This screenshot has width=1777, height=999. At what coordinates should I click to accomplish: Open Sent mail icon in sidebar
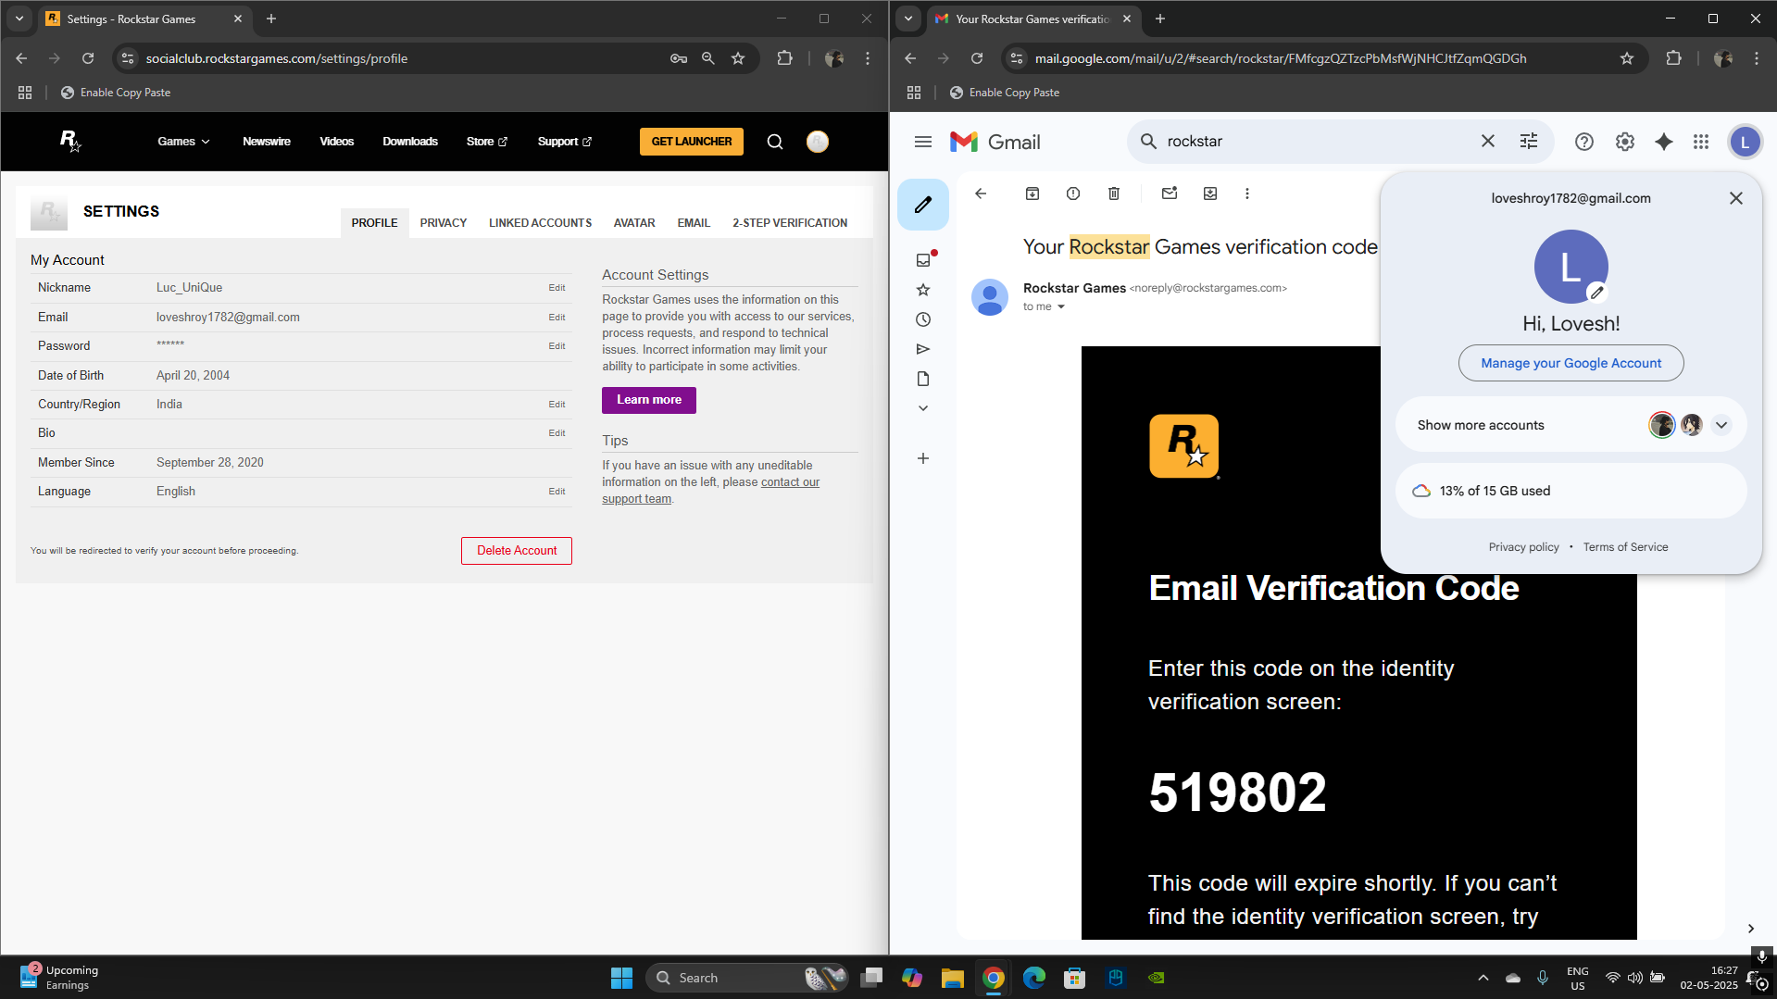click(923, 349)
